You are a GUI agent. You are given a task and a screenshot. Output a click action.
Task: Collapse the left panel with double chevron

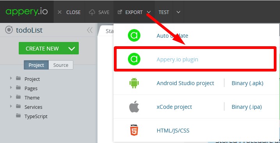[90, 30]
